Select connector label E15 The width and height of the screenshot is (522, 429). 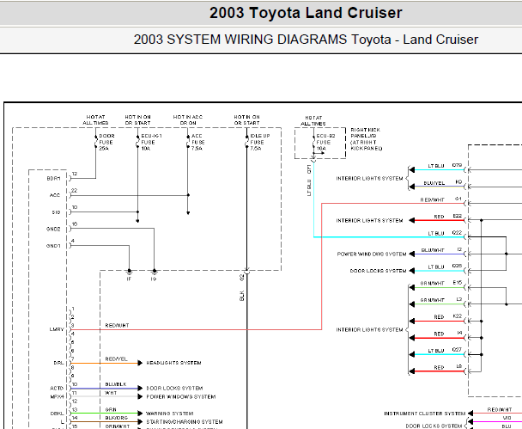click(x=458, y=283)
